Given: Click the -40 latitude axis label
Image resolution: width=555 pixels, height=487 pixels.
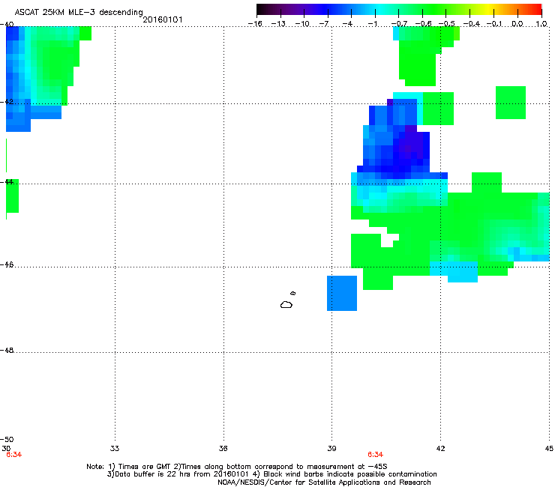Looking at the screenshot, I should pyautogui.click(x=7, y=25).
